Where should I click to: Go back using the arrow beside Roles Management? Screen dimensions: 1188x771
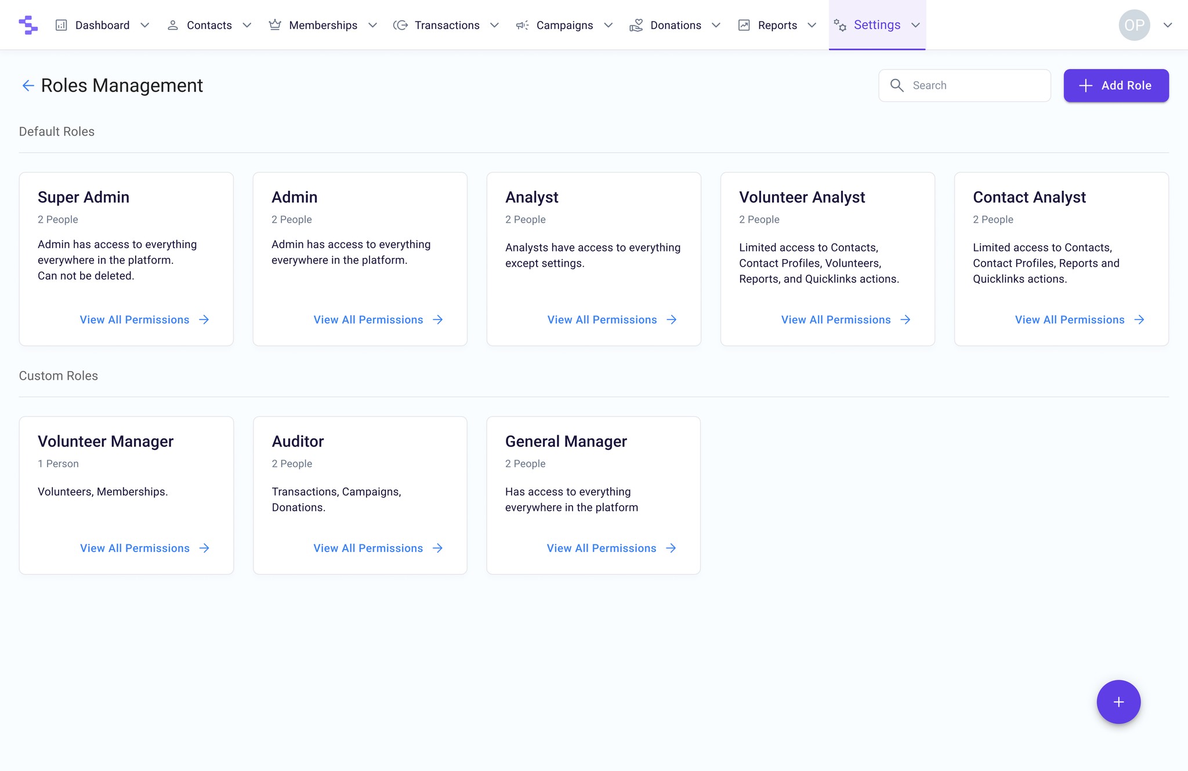[x=28, y=86]
